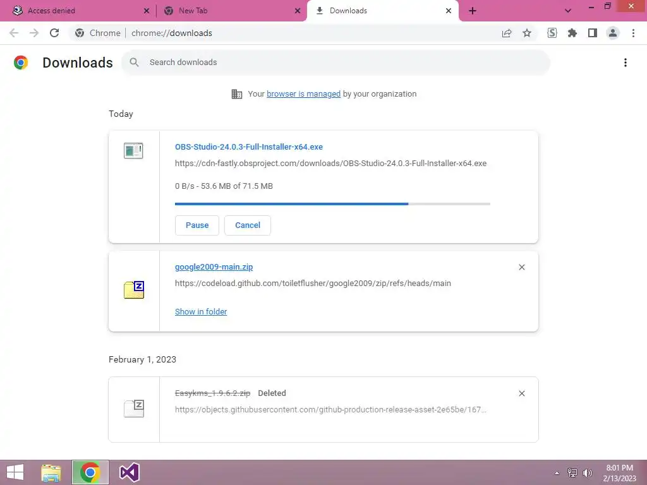Screen dimensions: 647x485
Task: Remove google2009-main.zip from list
Action: tap(521, 267)
